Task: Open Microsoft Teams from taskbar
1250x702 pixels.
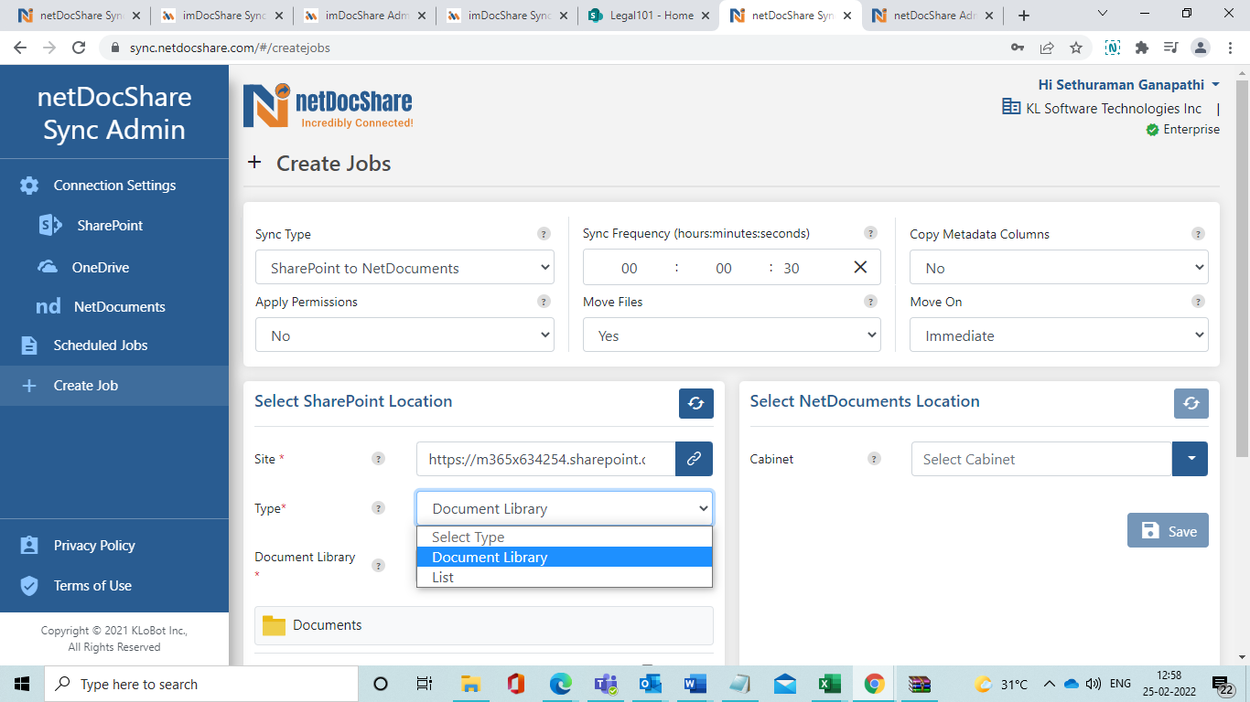Action: pyautogui.click(x=605, y=684)
